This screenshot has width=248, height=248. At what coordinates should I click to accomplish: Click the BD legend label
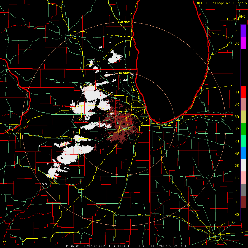pyautogui.click(x=237, y=117)
